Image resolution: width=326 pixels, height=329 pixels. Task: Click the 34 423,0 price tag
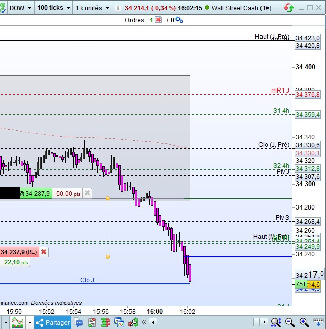click(x=308, y=38)
